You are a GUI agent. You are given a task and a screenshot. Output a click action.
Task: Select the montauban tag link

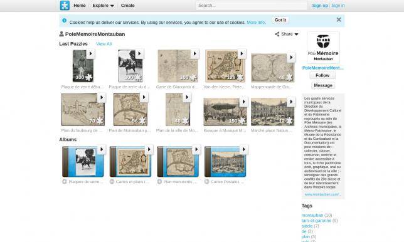(x=312, y=215)
